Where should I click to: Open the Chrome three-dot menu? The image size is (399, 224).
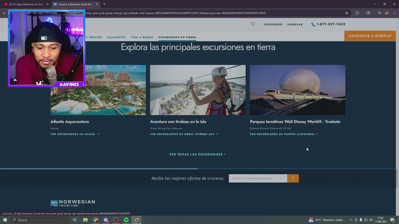coord(395,13)
